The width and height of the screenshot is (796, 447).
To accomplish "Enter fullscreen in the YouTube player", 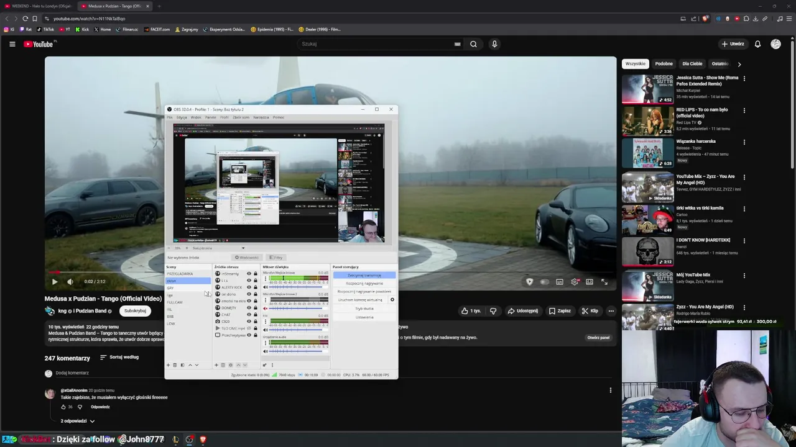I will (604, 282).
